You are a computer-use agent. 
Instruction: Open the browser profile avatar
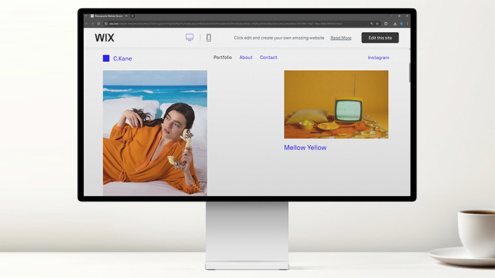click(x=402, y=24)
